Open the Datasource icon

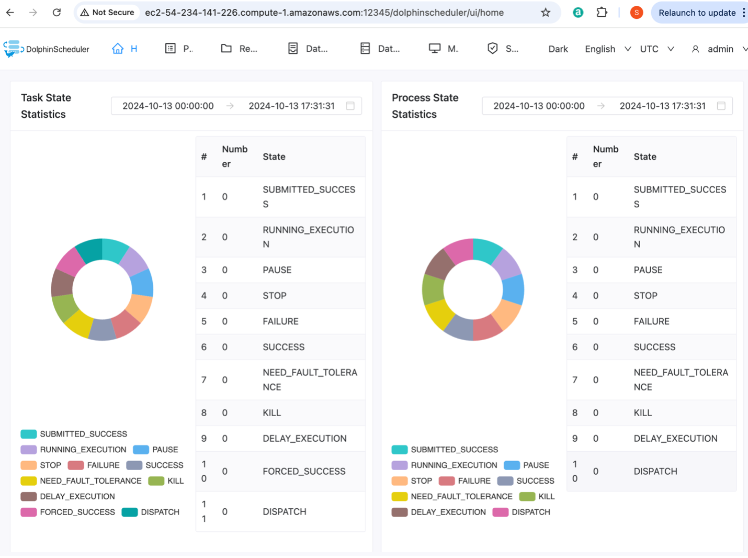(x=365, y=49)
